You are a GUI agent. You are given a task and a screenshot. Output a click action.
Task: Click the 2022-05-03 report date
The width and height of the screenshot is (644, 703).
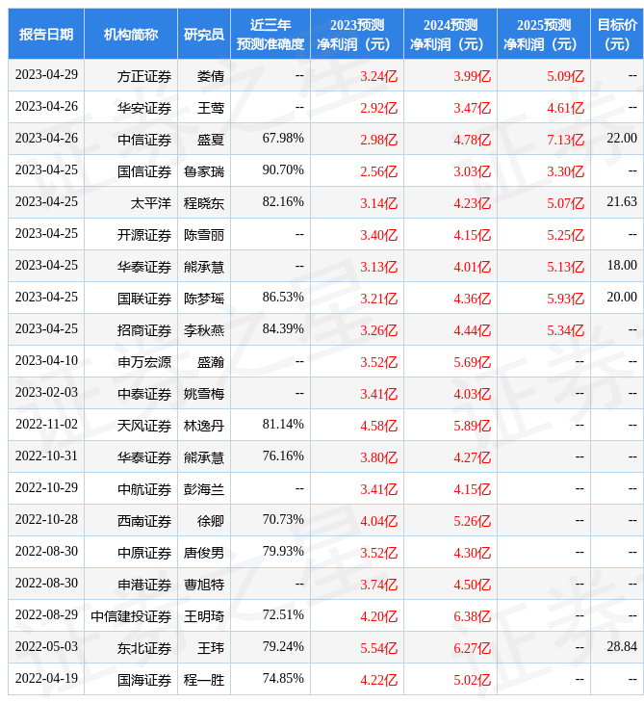(46, 646)
